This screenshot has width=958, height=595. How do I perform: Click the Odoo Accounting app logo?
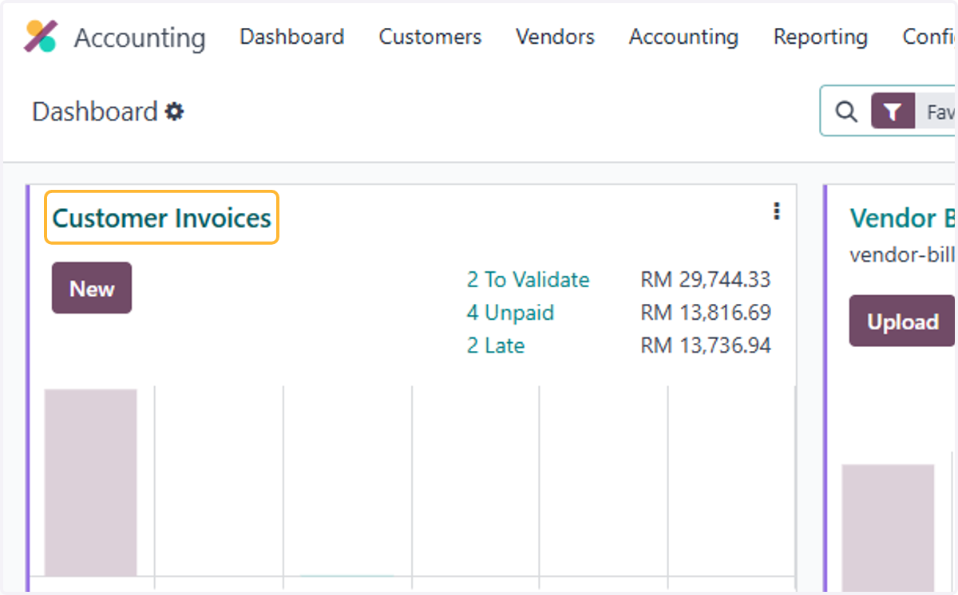tap(41, 37)
